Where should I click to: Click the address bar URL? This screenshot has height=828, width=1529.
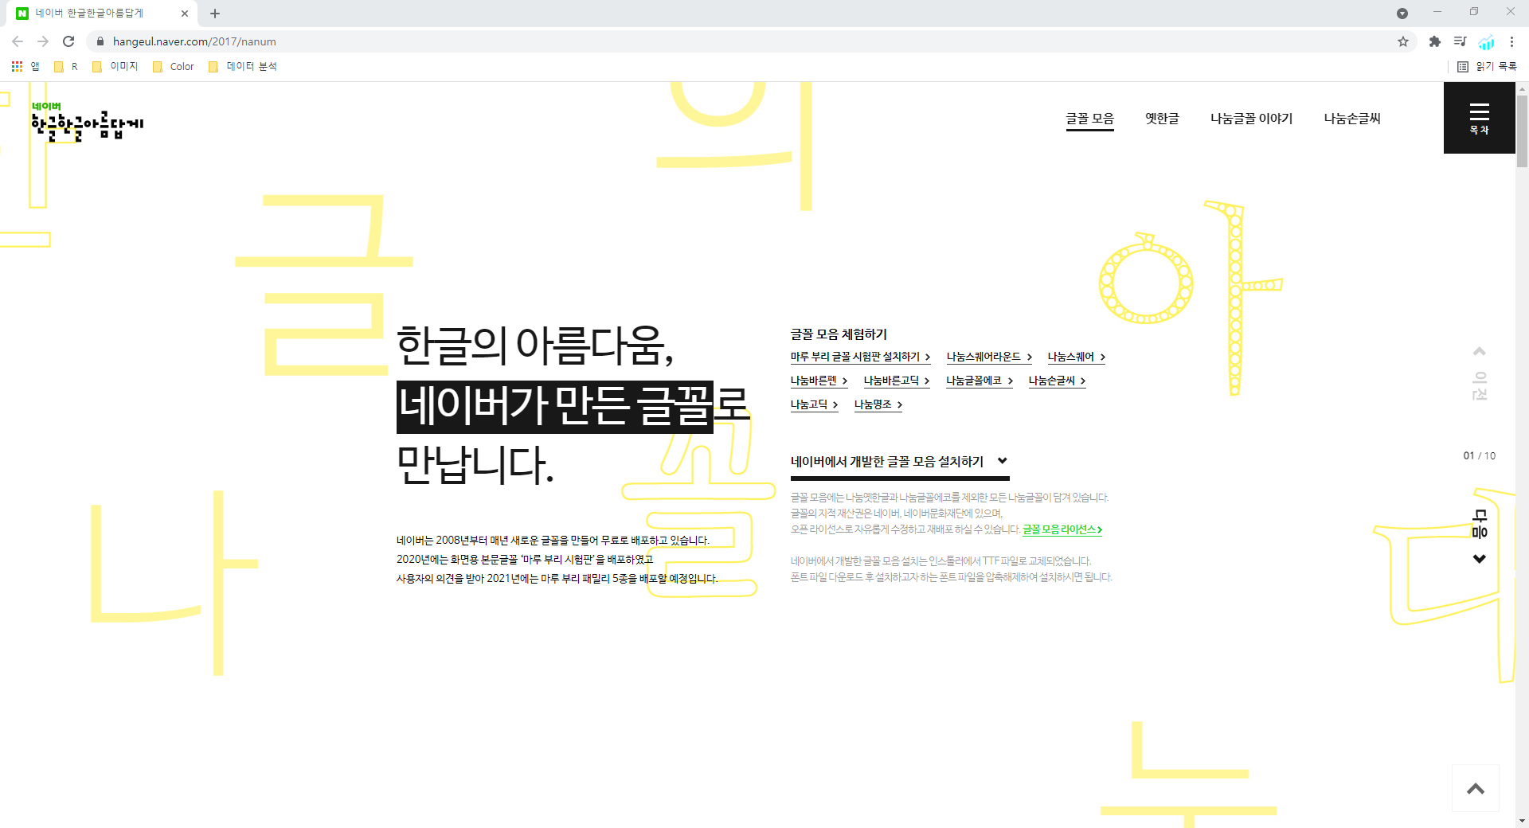tap(194, 41)
